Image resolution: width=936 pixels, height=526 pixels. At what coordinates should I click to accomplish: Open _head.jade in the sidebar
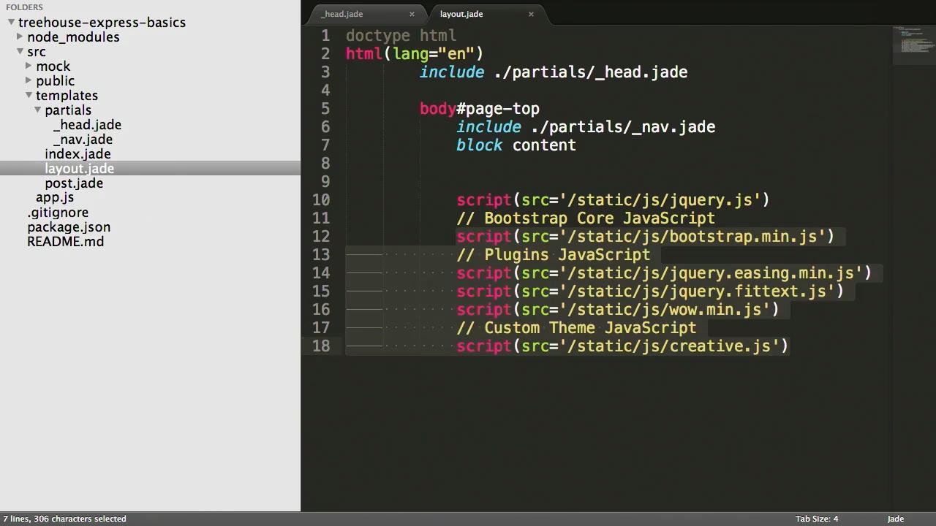(x=87, y=125)
